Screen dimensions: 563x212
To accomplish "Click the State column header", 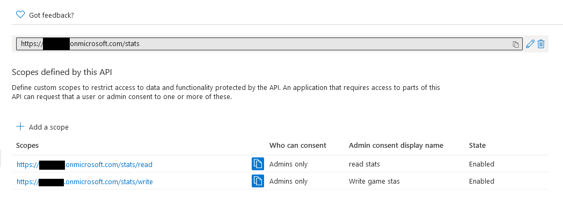I will point(477,146).
